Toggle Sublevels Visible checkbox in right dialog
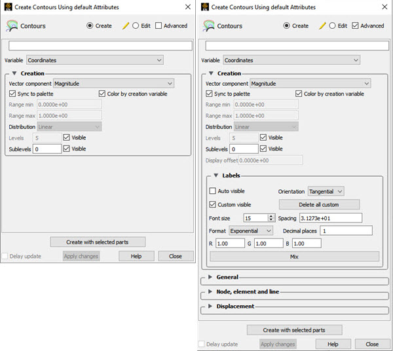Screen dimensions: 393x351 263,149
